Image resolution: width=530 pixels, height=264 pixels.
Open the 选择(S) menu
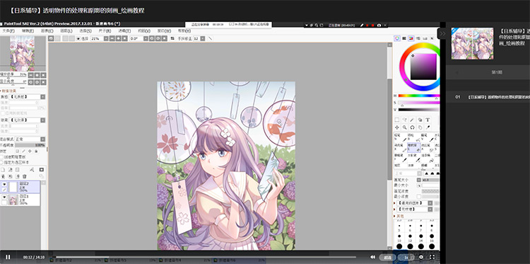86,31
